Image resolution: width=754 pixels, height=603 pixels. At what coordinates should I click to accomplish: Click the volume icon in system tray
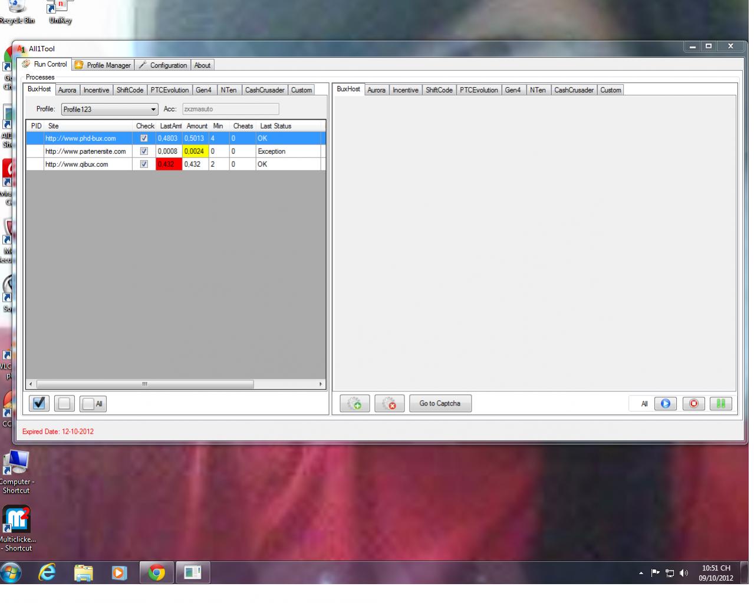[x=684, y=573]
